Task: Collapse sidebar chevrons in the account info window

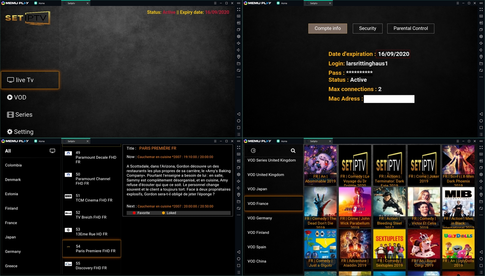Action: click(481, 3)
